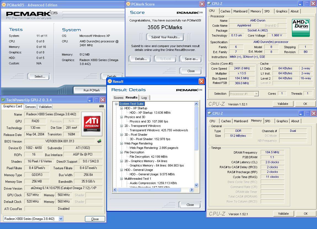The height and width of the screenshot is (229, 317).
Task: Open the About tab in upper CPU-Z
Action: 295,11
